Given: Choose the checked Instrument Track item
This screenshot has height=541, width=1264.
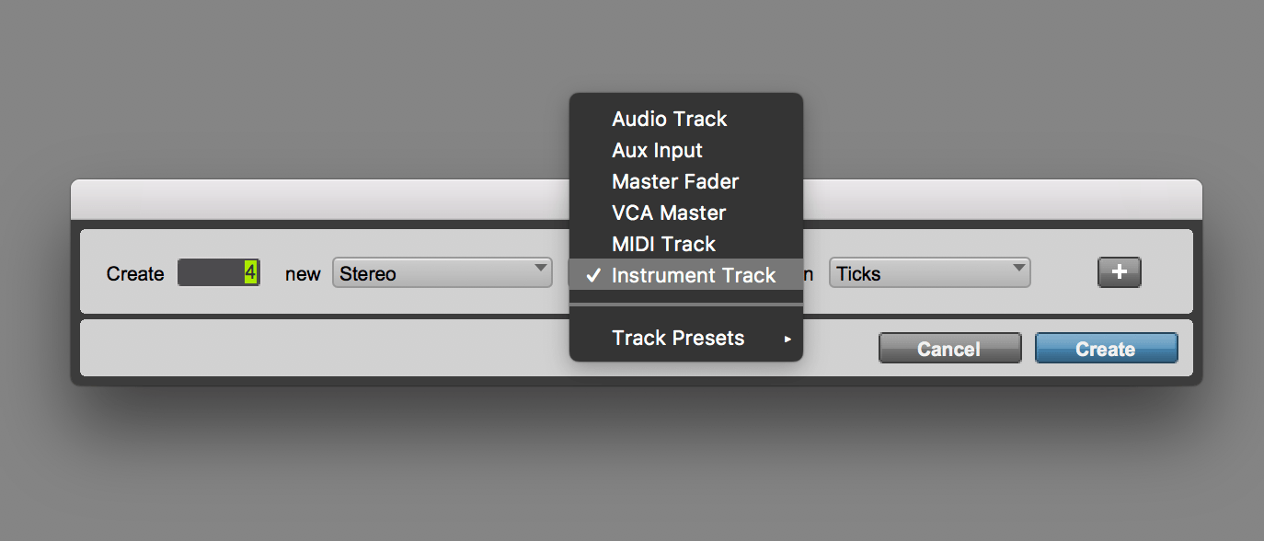Looking at the screenshot, I should pos(686,275).
